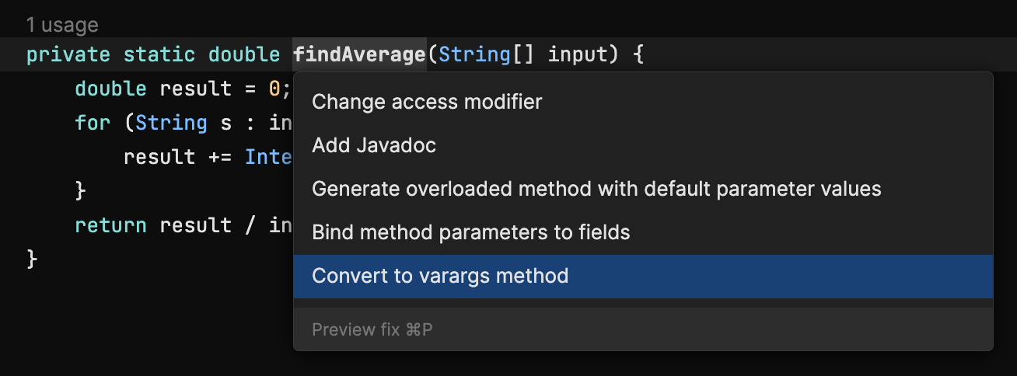Click the input parameter name

pos(578,54)
